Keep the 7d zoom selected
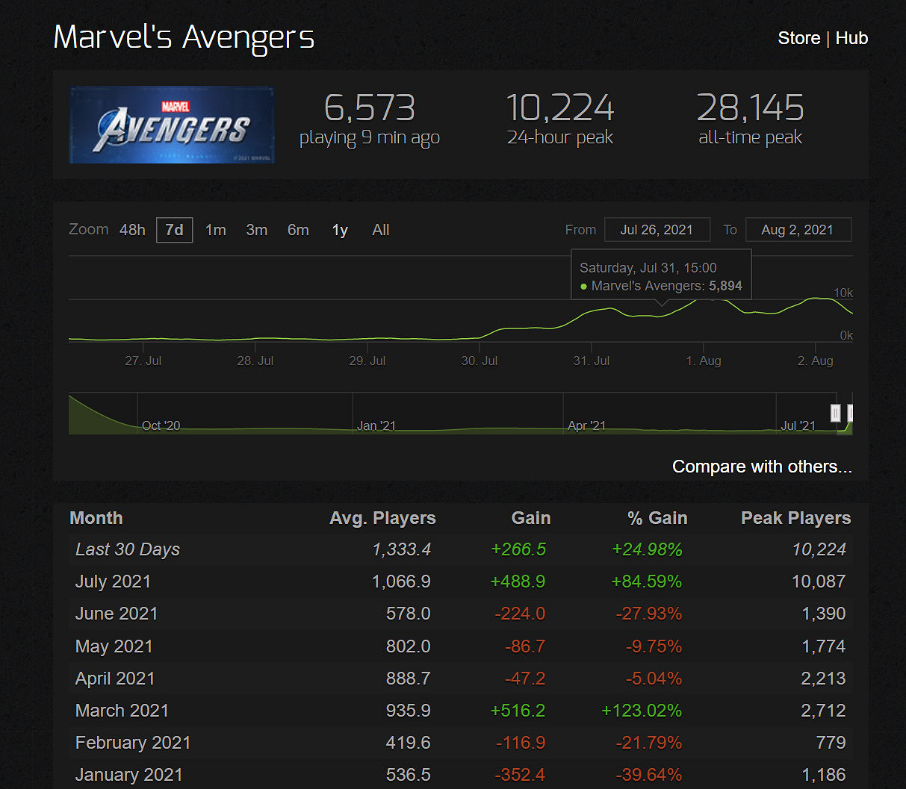The image size is (906, 789). 174,230
